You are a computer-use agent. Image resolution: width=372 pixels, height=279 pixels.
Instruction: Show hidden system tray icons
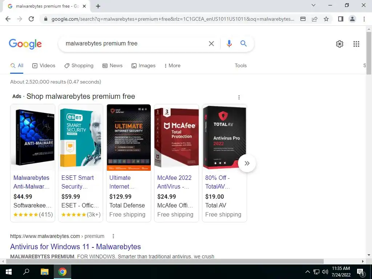tap(307, 272)
